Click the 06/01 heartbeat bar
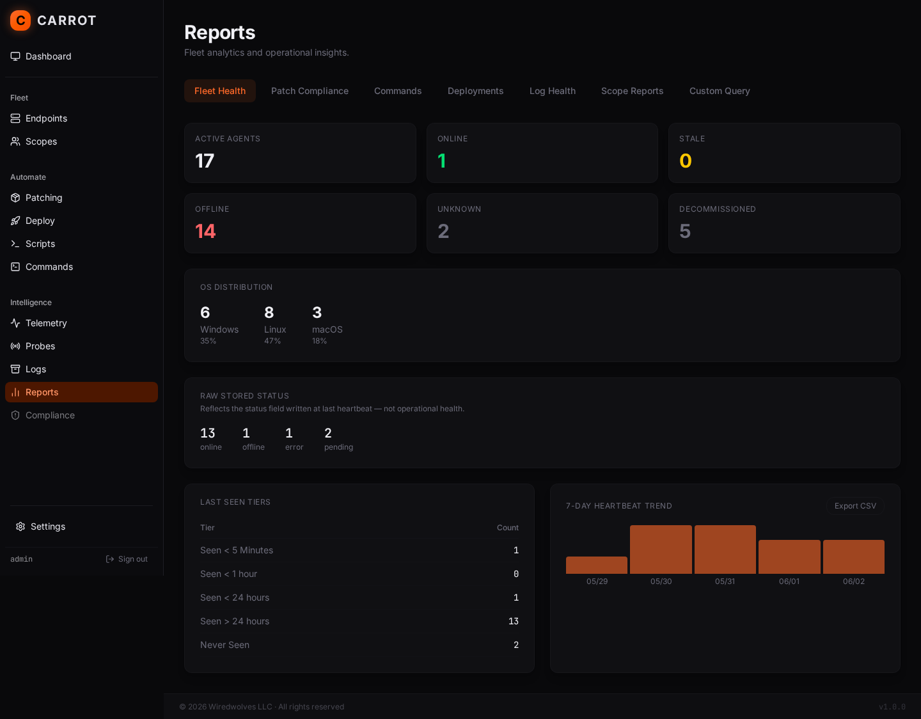 click(x=789, y=557)
